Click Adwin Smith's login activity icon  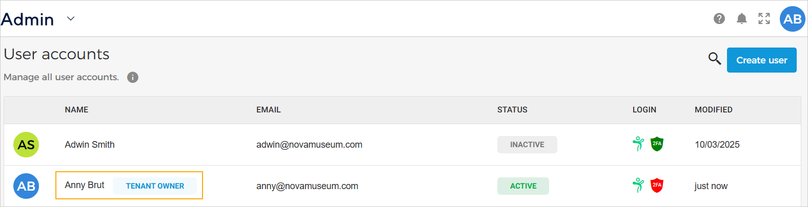(x=638, y=144)
